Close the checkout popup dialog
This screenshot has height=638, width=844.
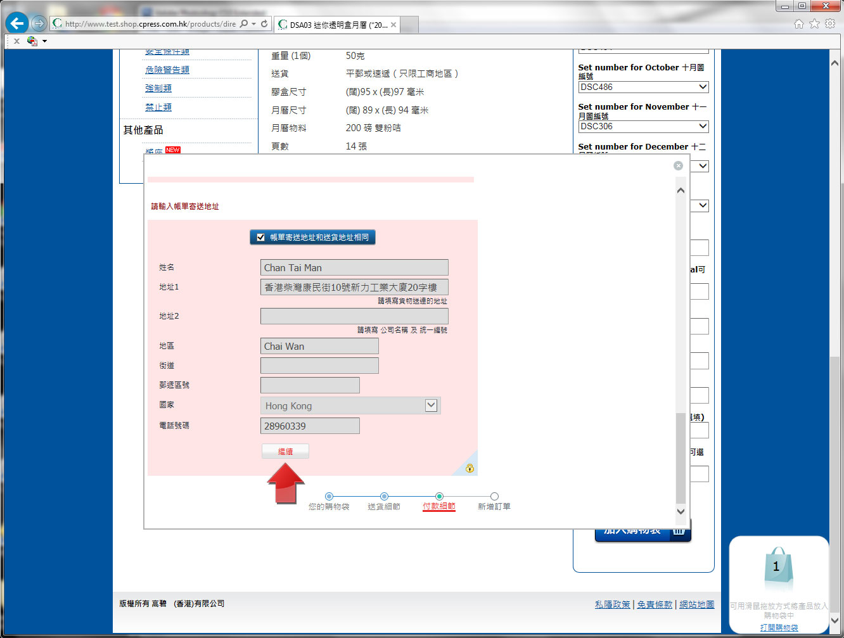678,165
